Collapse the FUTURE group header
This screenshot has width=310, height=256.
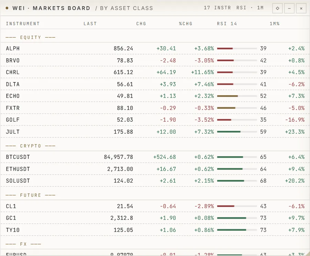coord(30,195)
